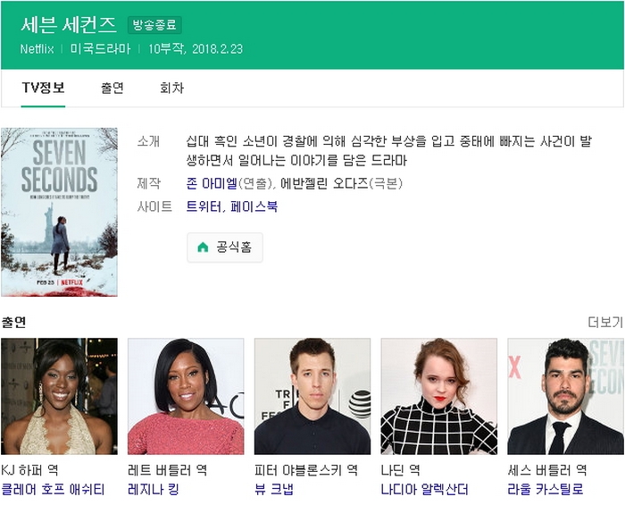
Task: Click the 에반젤린 오다즈 writer name
Action: pyautogui.click(x=324, y=183)
